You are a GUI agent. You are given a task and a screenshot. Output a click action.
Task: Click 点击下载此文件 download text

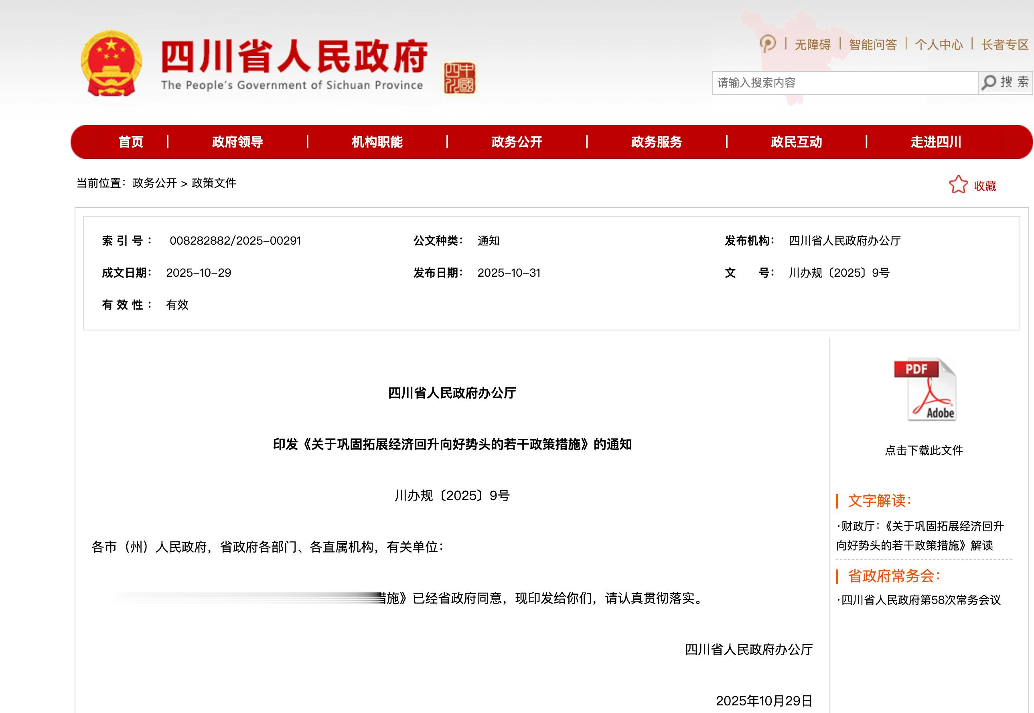point(924,450)
